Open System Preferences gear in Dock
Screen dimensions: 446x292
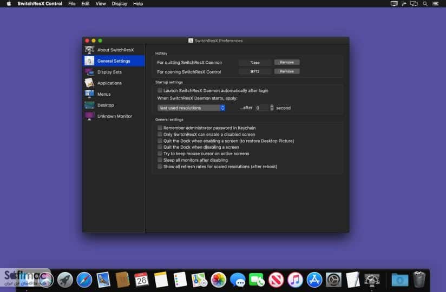coord(333,280)
